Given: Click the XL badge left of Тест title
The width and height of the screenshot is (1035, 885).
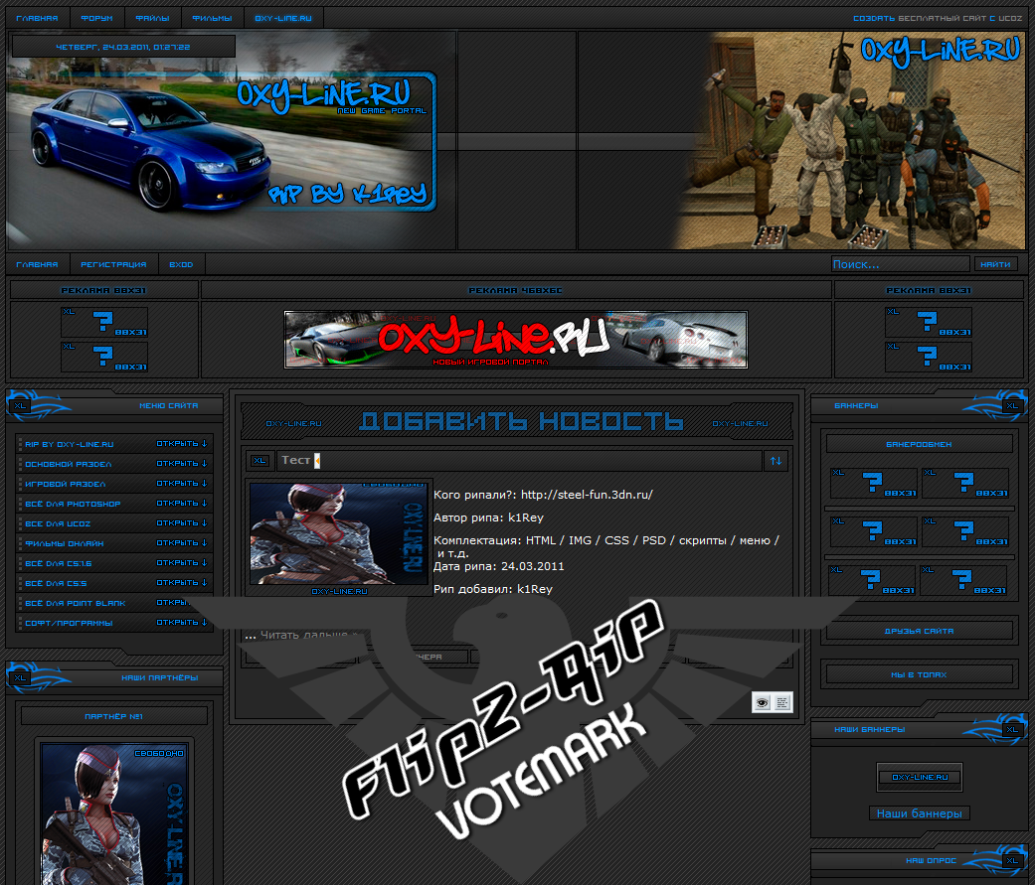Looking at the screenshot, I should 260,460.
